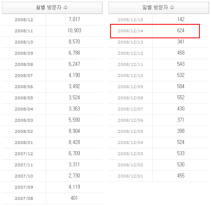Screen dimensions: 211x207
Task: Click daily value 532
Action: (x=181, y=75)
